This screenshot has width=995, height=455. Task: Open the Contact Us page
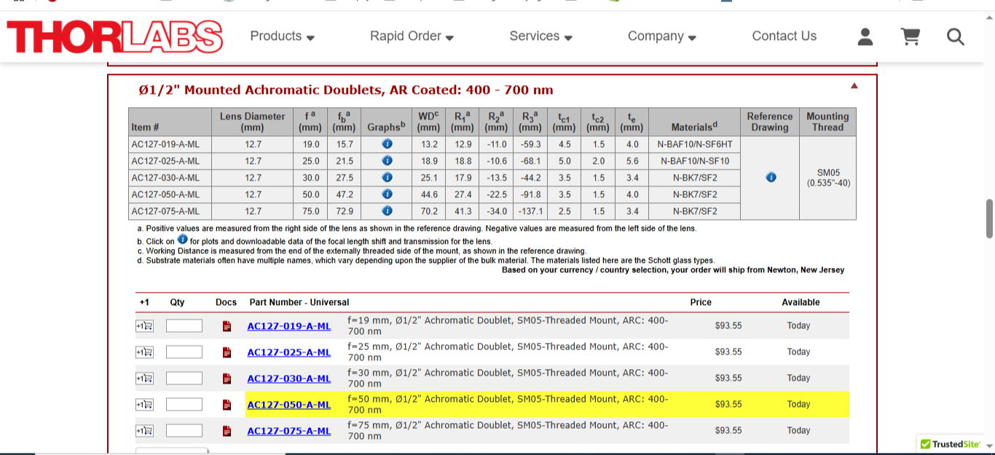[784, 36]
